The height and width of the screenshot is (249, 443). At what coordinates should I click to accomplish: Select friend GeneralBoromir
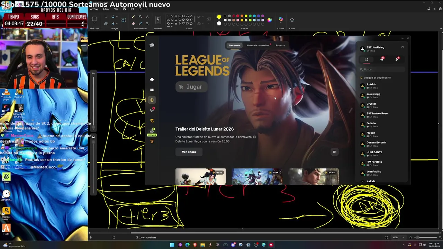(x=382, y=144)
